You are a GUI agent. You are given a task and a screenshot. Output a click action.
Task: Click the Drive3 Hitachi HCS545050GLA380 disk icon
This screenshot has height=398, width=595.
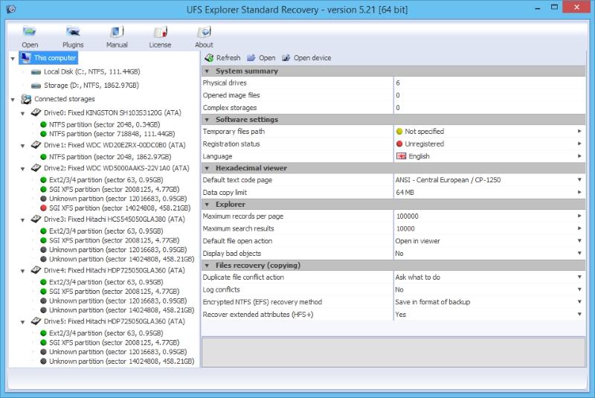[36, 219]
